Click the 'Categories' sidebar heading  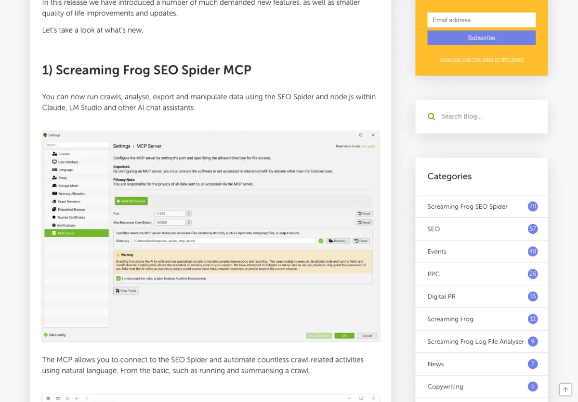coord(449,176)
